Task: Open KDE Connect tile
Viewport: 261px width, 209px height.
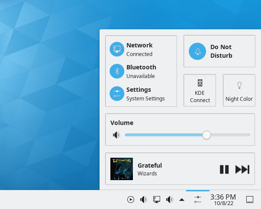Action: pyautogui.click(x=200, y=90)
